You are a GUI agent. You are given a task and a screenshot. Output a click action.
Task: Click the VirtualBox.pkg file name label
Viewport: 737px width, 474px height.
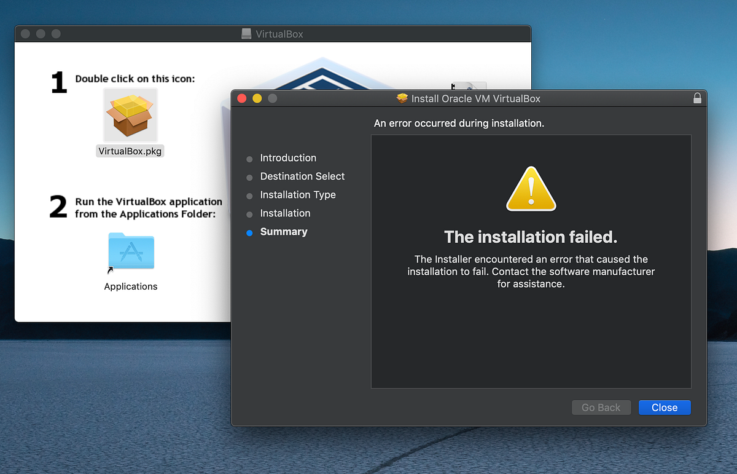pyautogui.click(x=130, y=151)
